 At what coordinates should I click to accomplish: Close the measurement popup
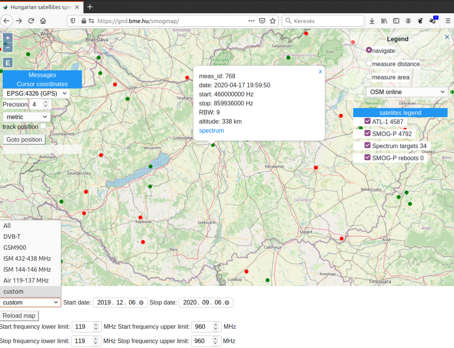(x=320, y=71)
